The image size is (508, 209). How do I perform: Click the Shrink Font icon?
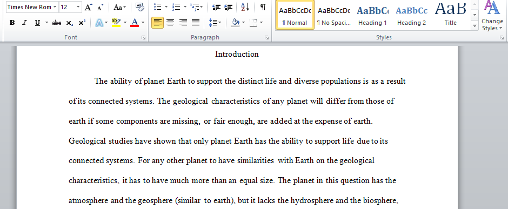[101, 7]
